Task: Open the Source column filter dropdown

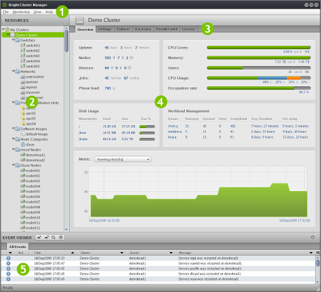Action: [171, 253]
